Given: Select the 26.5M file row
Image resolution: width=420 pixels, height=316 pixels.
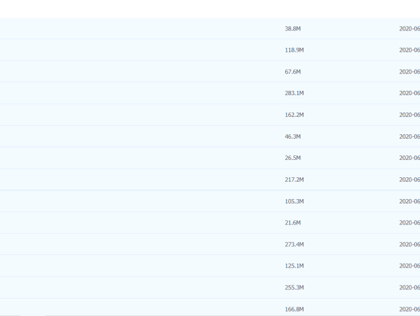Looking at the screenshot, I should (x=293, y=158).
